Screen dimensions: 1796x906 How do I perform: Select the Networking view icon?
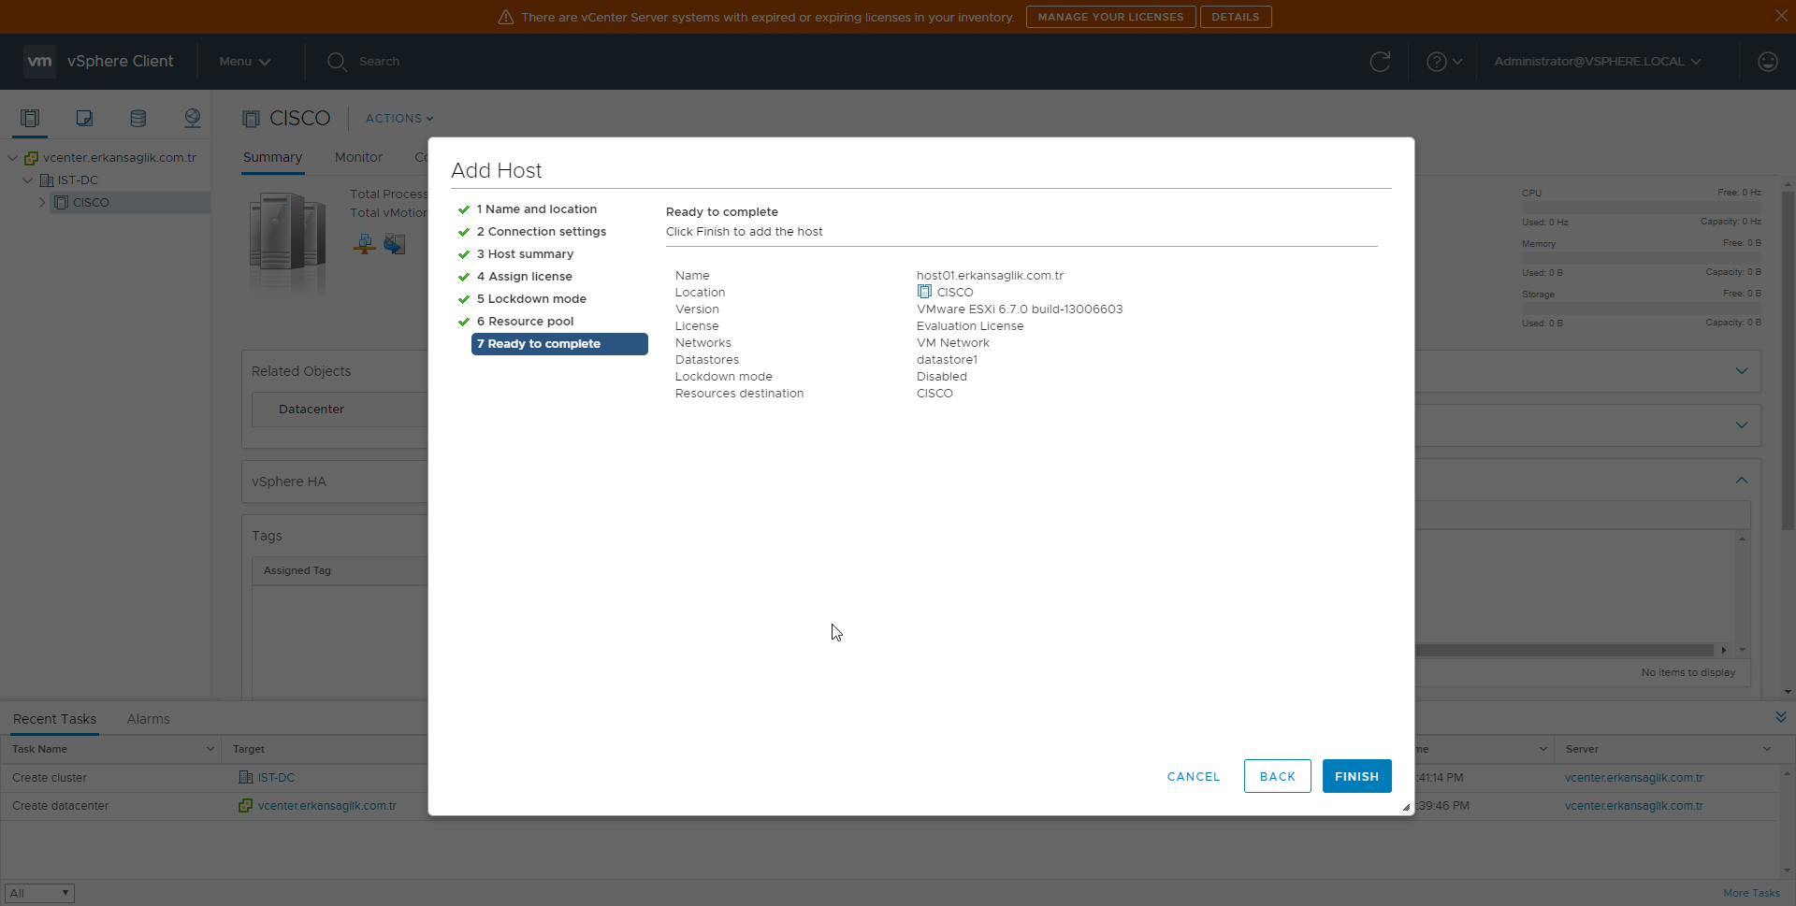click(193, 118)
